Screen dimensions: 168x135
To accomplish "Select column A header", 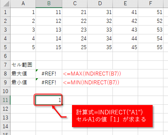I will (x=23, y=3).
